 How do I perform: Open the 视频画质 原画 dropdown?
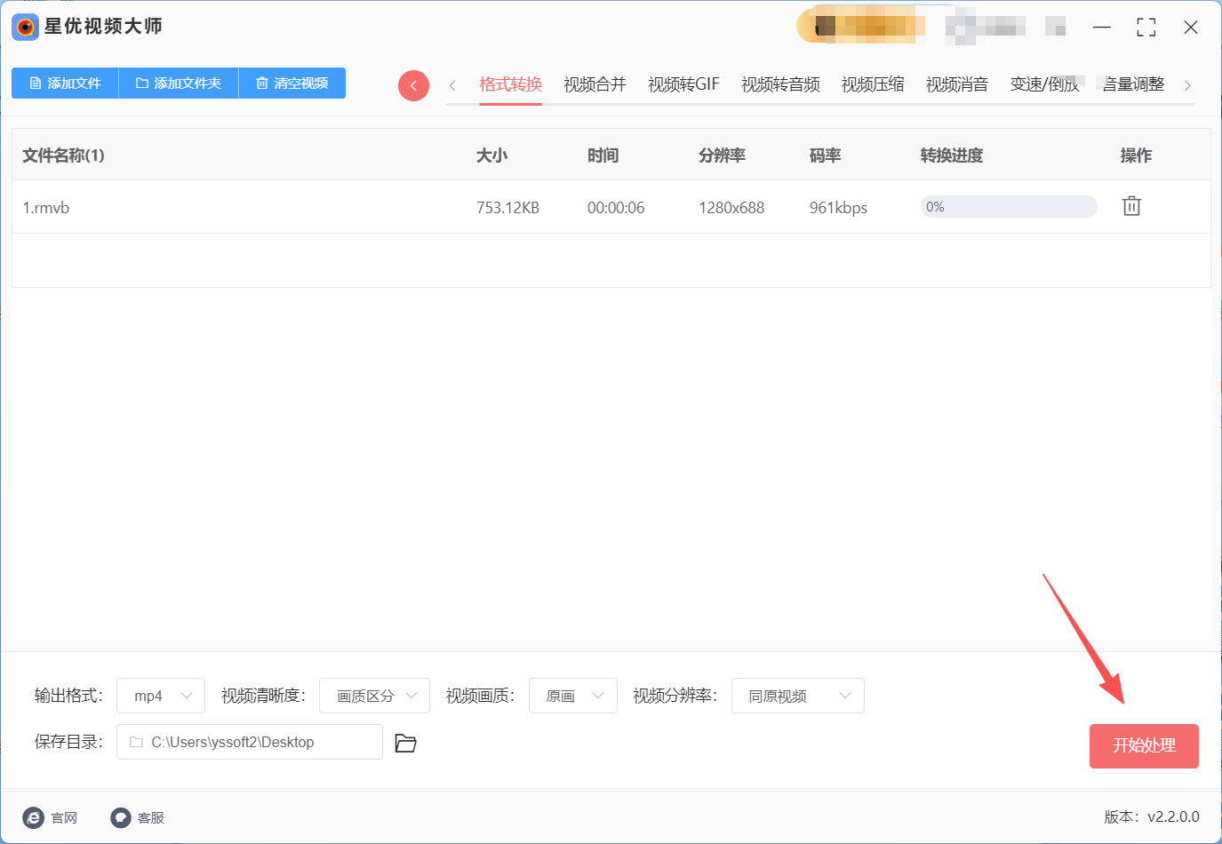572,696
